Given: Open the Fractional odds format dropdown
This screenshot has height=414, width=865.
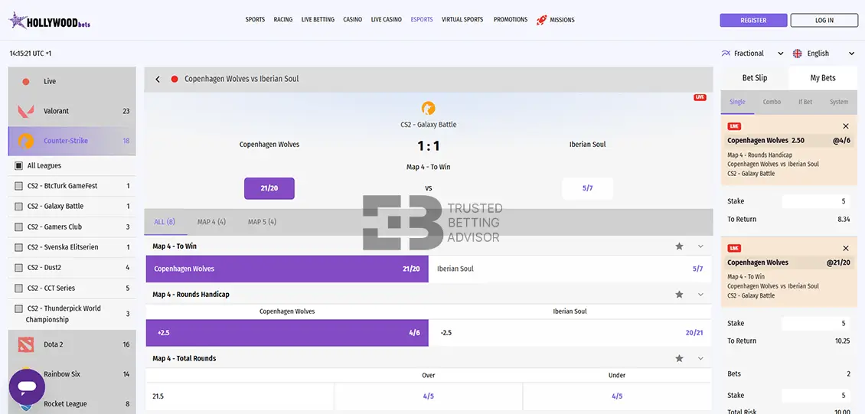Looking at the screenshot, I should coord(752,54).
